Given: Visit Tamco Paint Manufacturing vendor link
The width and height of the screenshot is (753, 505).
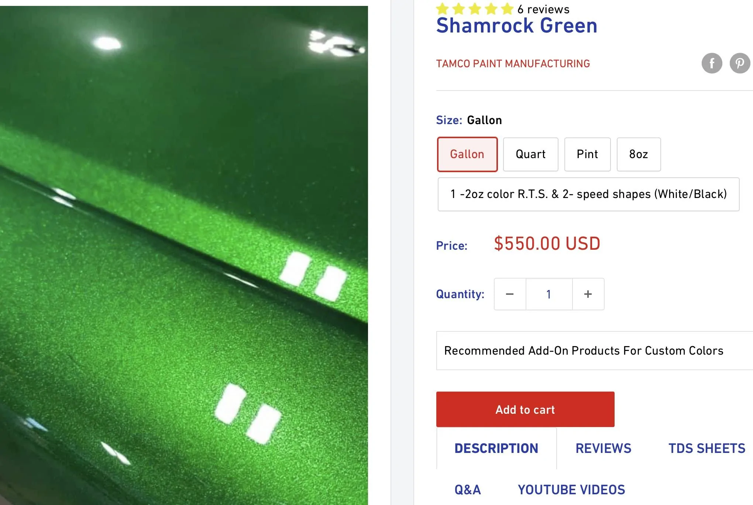Looking at the screenshot, I should (x=513, y=64).
